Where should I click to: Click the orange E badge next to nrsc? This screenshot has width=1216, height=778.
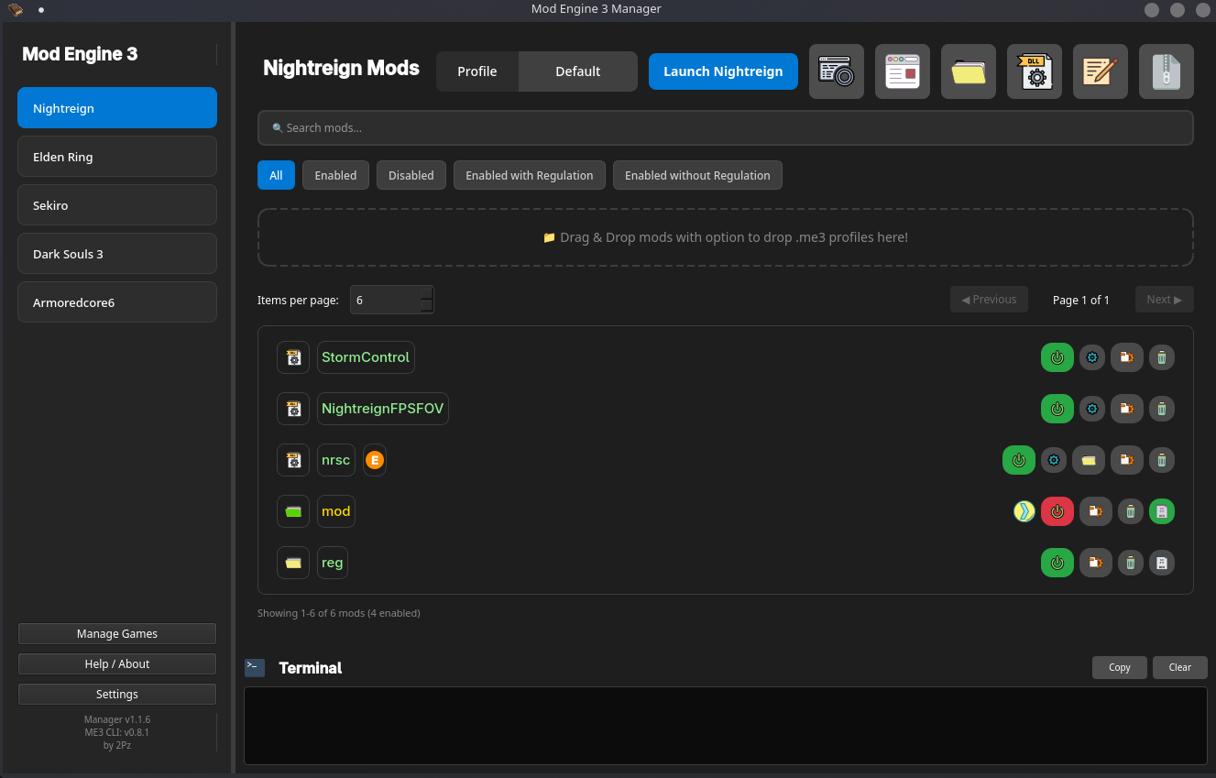click(374, 460)
